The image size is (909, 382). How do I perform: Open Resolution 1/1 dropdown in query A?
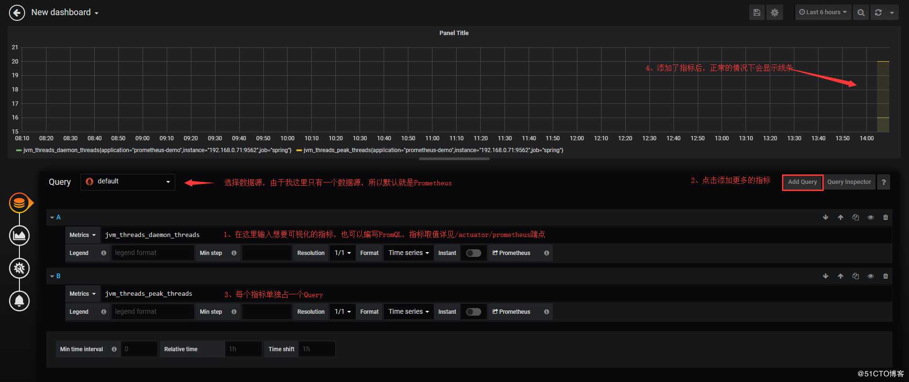pos(342,253)
